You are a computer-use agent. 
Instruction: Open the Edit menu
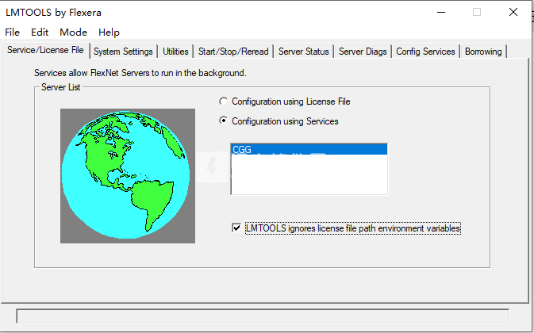[40, 33]
